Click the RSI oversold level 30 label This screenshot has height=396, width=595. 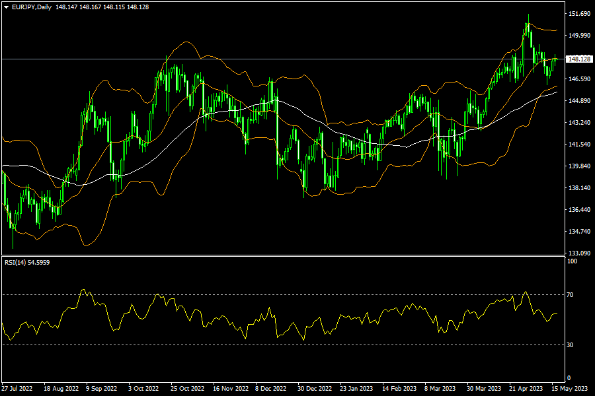click(570, 345)
